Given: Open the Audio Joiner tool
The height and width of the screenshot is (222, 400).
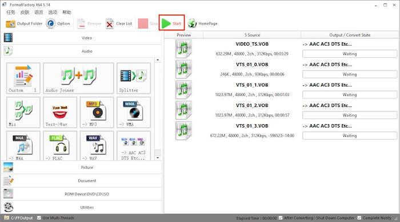Looking at the screenshot, I should coord(78,78).
